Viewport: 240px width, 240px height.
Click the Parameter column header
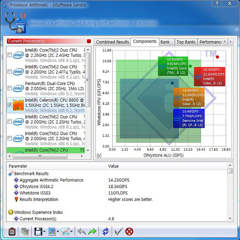[56, 166]
